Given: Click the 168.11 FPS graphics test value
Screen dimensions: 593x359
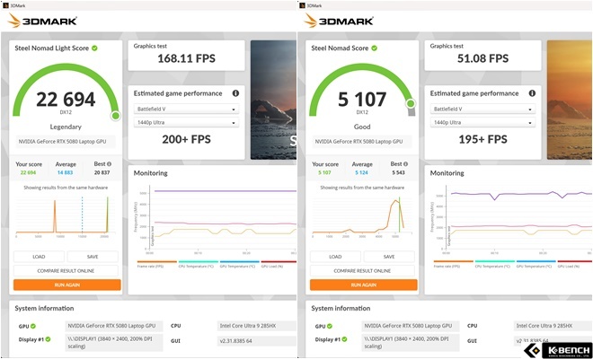Looking at the screenshot, I should coord(187,58).
